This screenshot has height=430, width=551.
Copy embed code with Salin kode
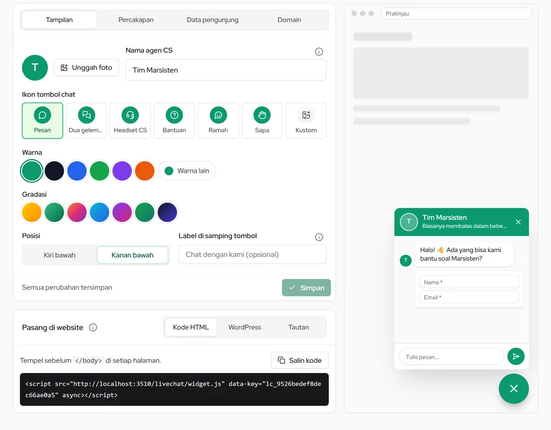[x=299, y=360]
